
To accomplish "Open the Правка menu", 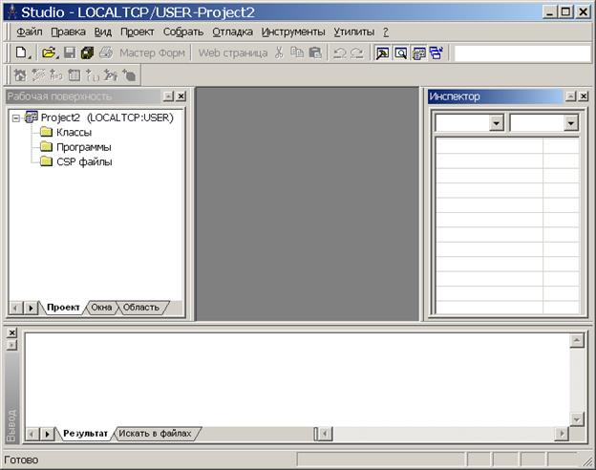I will (68, 32).
